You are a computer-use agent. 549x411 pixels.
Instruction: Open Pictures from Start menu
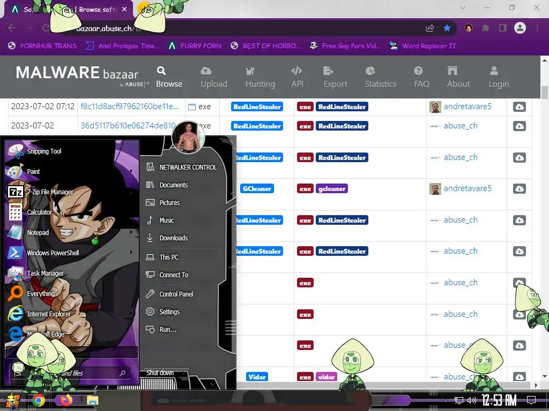[183, 202]
